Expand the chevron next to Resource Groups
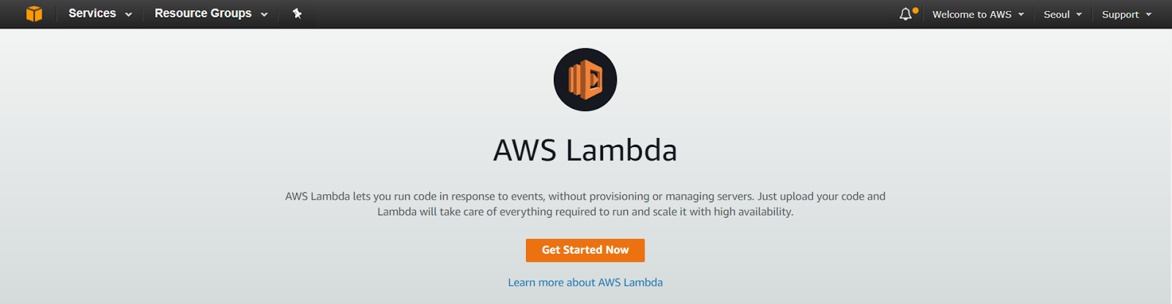Image resolution: width=1172 pixels, height=304 pixels. 264,15
